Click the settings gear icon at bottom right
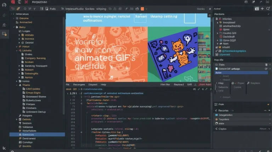 [x=268, y=151]
